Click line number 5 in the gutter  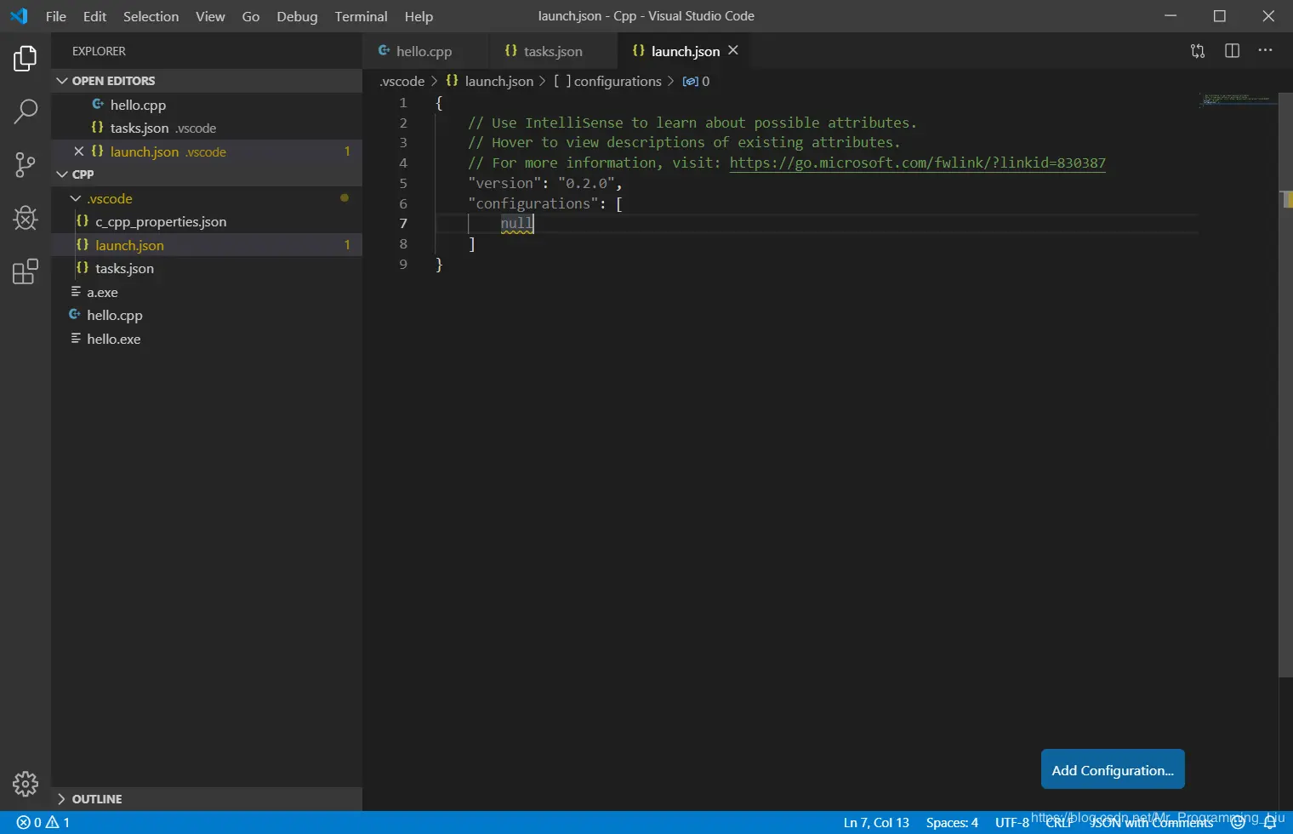tap(403, 184)
